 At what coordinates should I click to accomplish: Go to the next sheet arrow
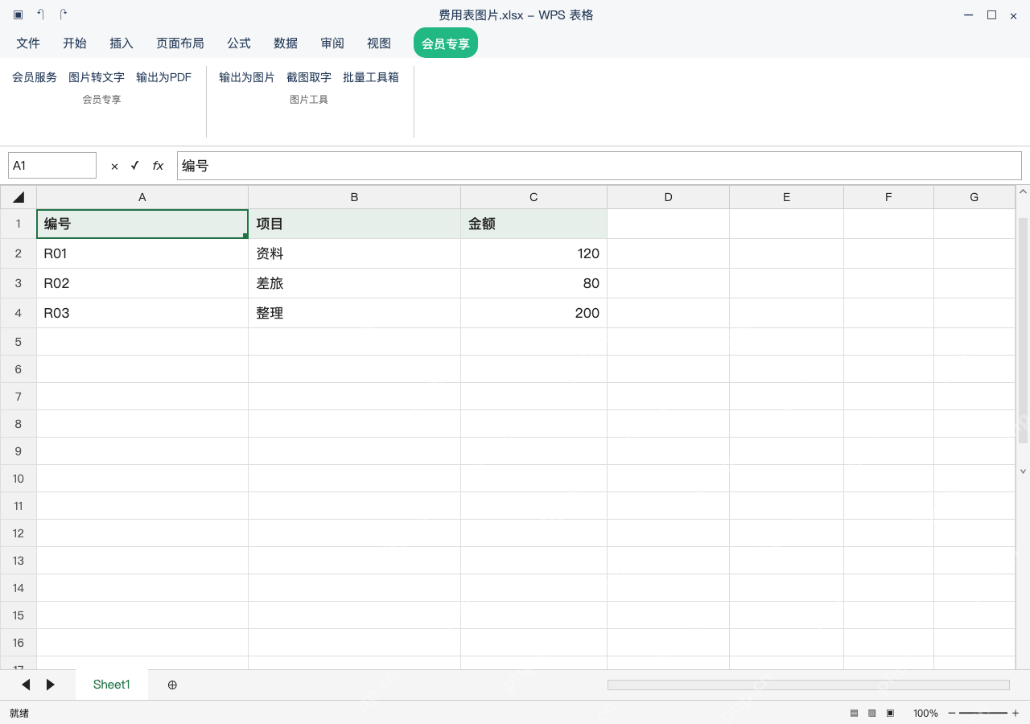tap(51, 685)
